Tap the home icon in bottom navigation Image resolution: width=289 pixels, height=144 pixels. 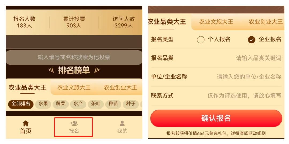pos(26,123)
